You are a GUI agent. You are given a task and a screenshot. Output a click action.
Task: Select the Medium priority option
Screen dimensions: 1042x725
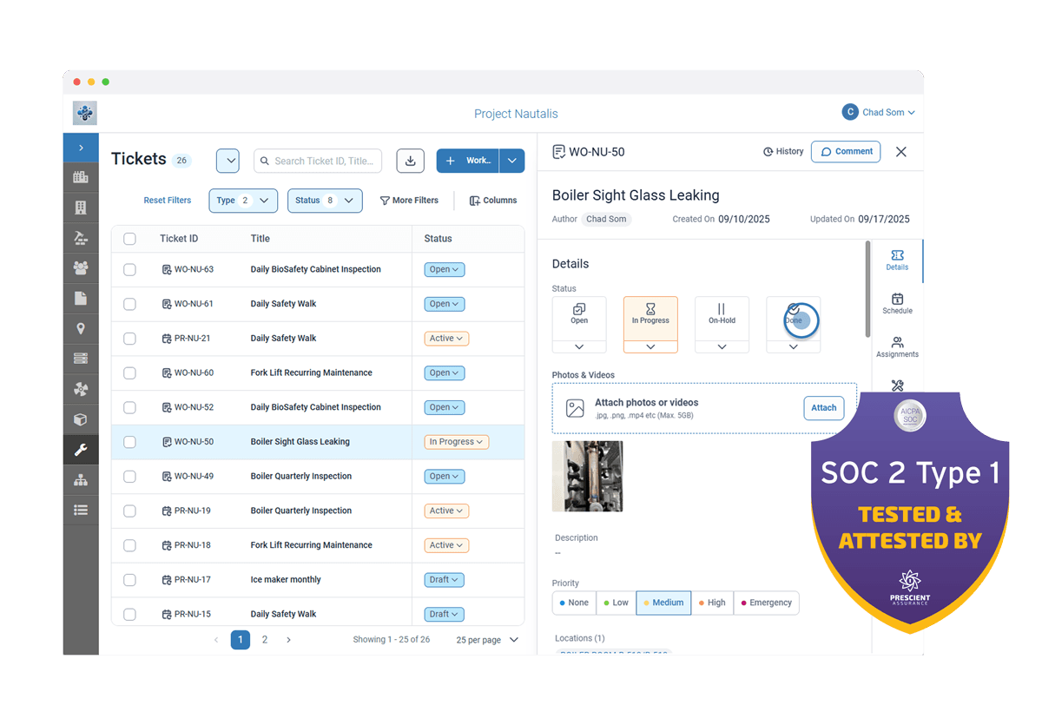663,603
